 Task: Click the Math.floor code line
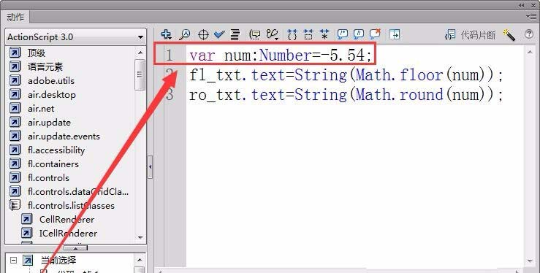346,75
